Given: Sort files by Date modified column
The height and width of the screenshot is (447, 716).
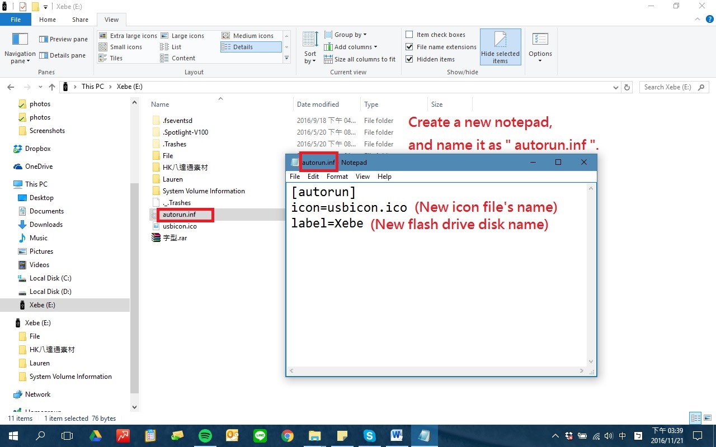Looking at the screenshot, I should tap(318, 104).
